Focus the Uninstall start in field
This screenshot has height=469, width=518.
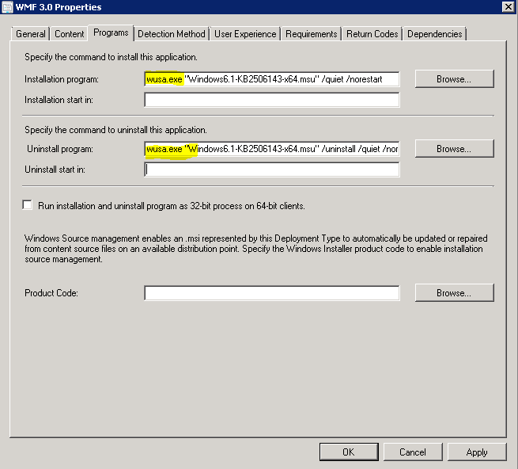coord(272,170)
